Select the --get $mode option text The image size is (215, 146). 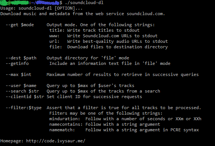20,25
